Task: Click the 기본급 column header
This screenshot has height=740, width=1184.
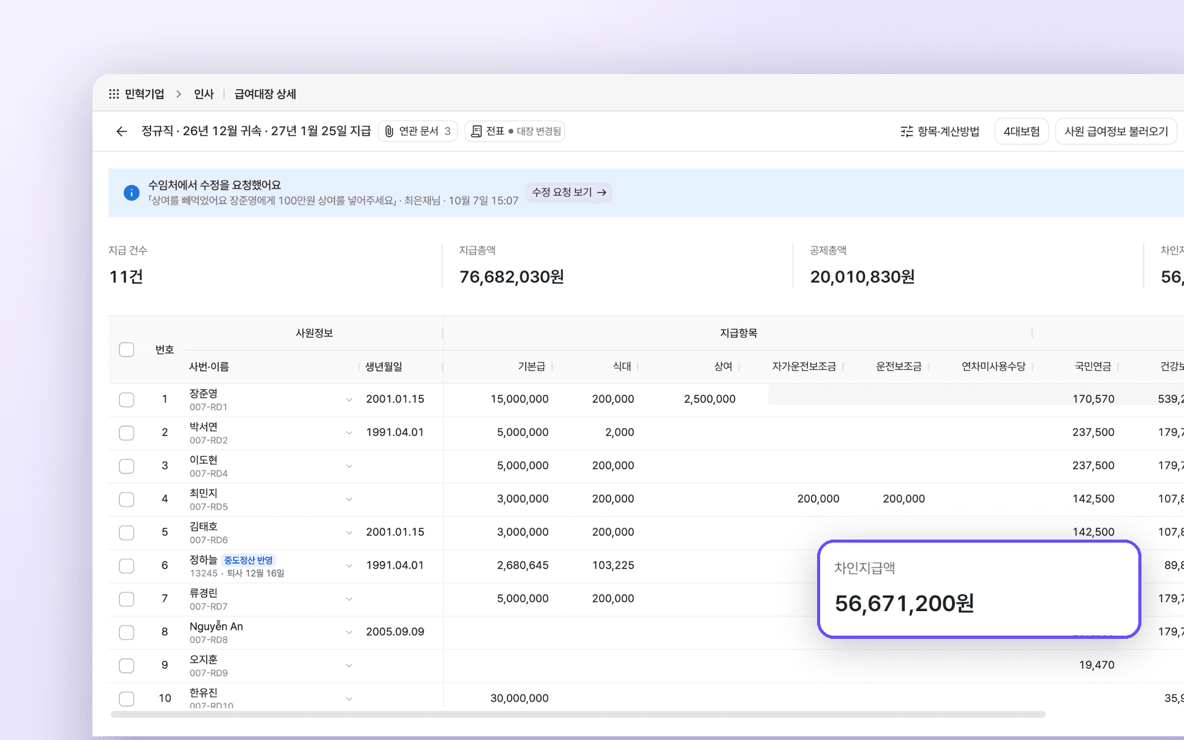Action: (x=531, y=366)
